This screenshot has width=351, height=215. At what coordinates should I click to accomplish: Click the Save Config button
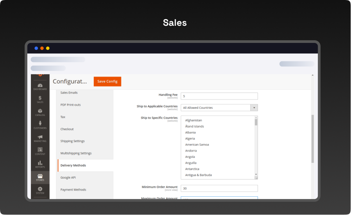[x=107, y=81]
